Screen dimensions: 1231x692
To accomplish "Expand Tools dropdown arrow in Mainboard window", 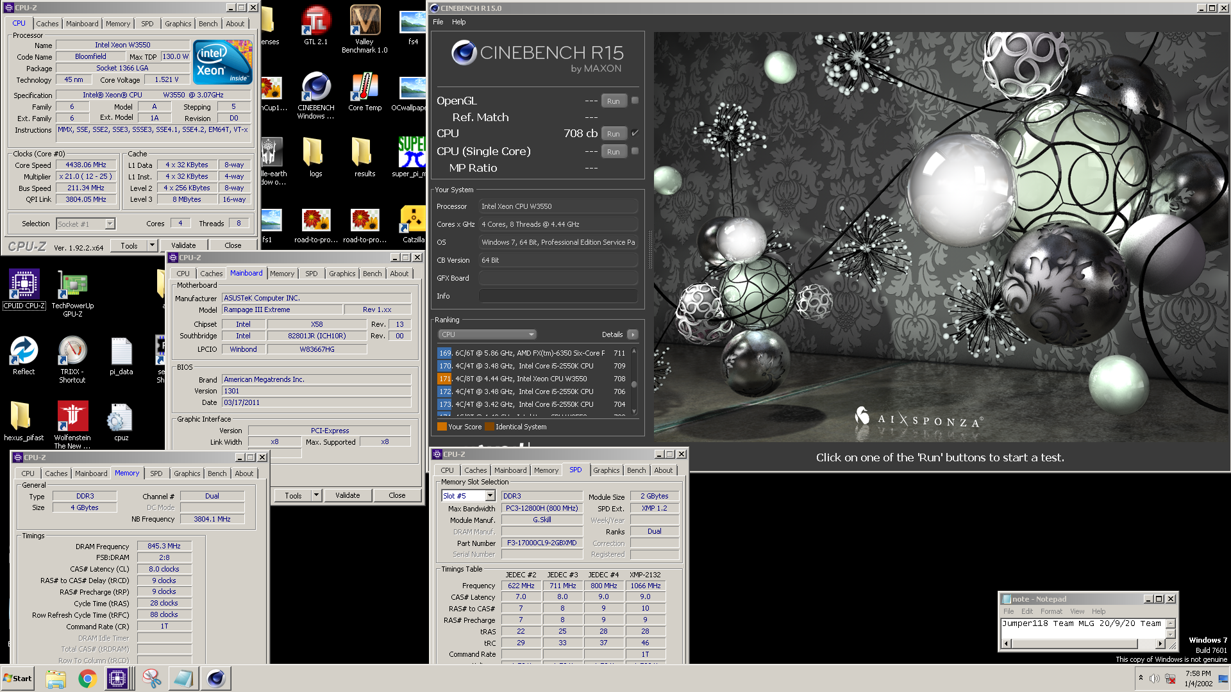I will 316,495.
